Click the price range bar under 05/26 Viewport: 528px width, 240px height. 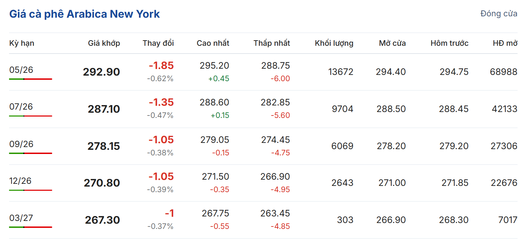pyautogui.click(x=31, y=79)
